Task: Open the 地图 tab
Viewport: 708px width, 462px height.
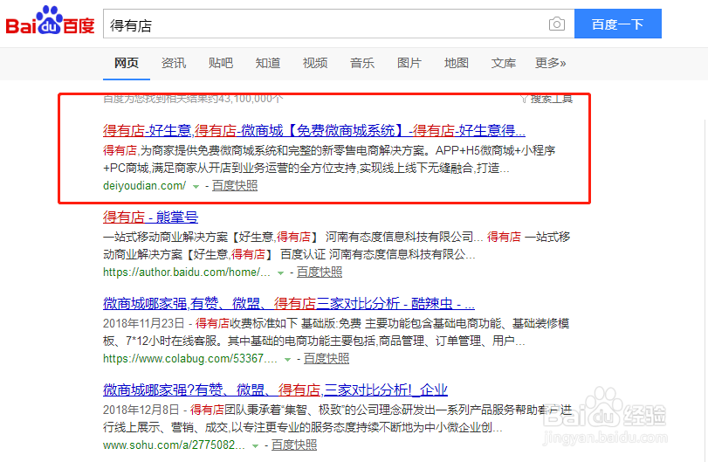Action: tap(457, 63)
